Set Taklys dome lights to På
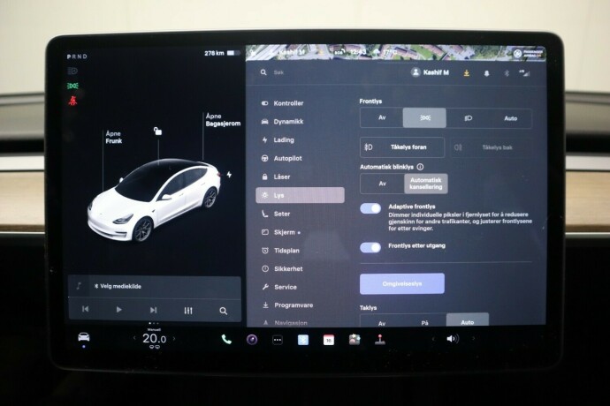The height and width of the screenshot is (406, 610). [x=425, y=320]
